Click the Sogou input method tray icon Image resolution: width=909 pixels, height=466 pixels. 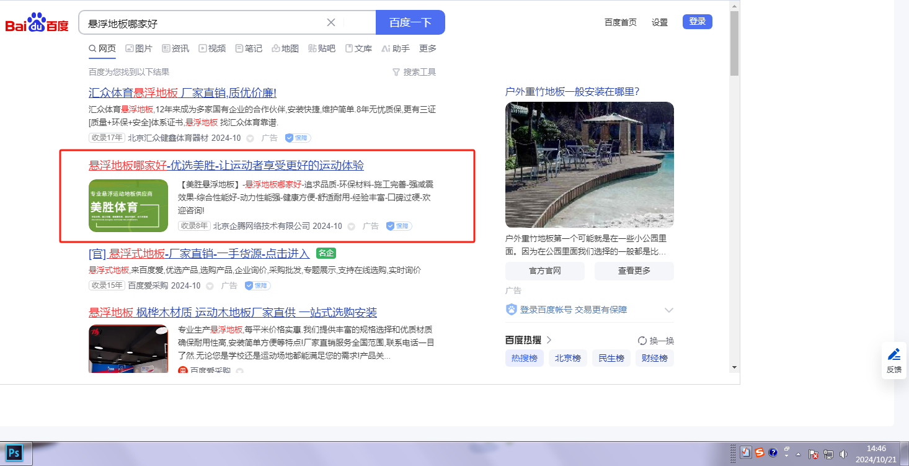pyautogui.click(x=760, y=452)
